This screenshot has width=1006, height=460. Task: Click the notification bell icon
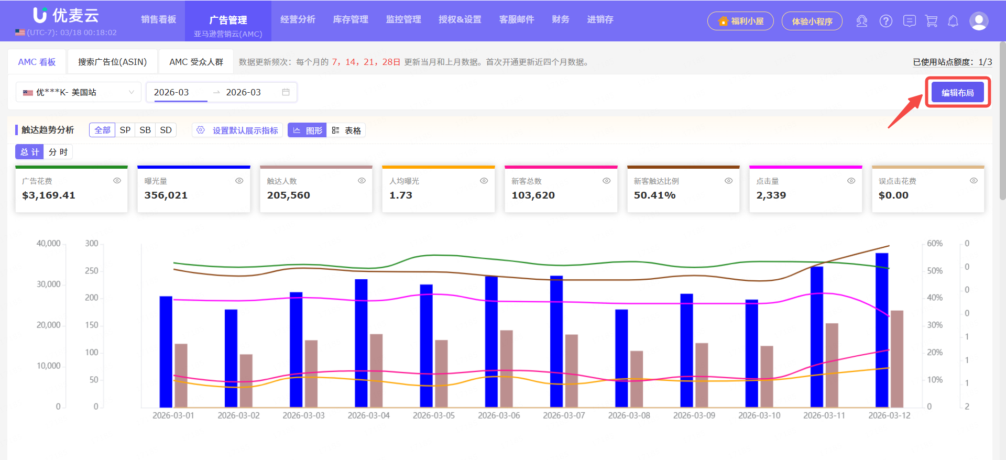point(953,21)
